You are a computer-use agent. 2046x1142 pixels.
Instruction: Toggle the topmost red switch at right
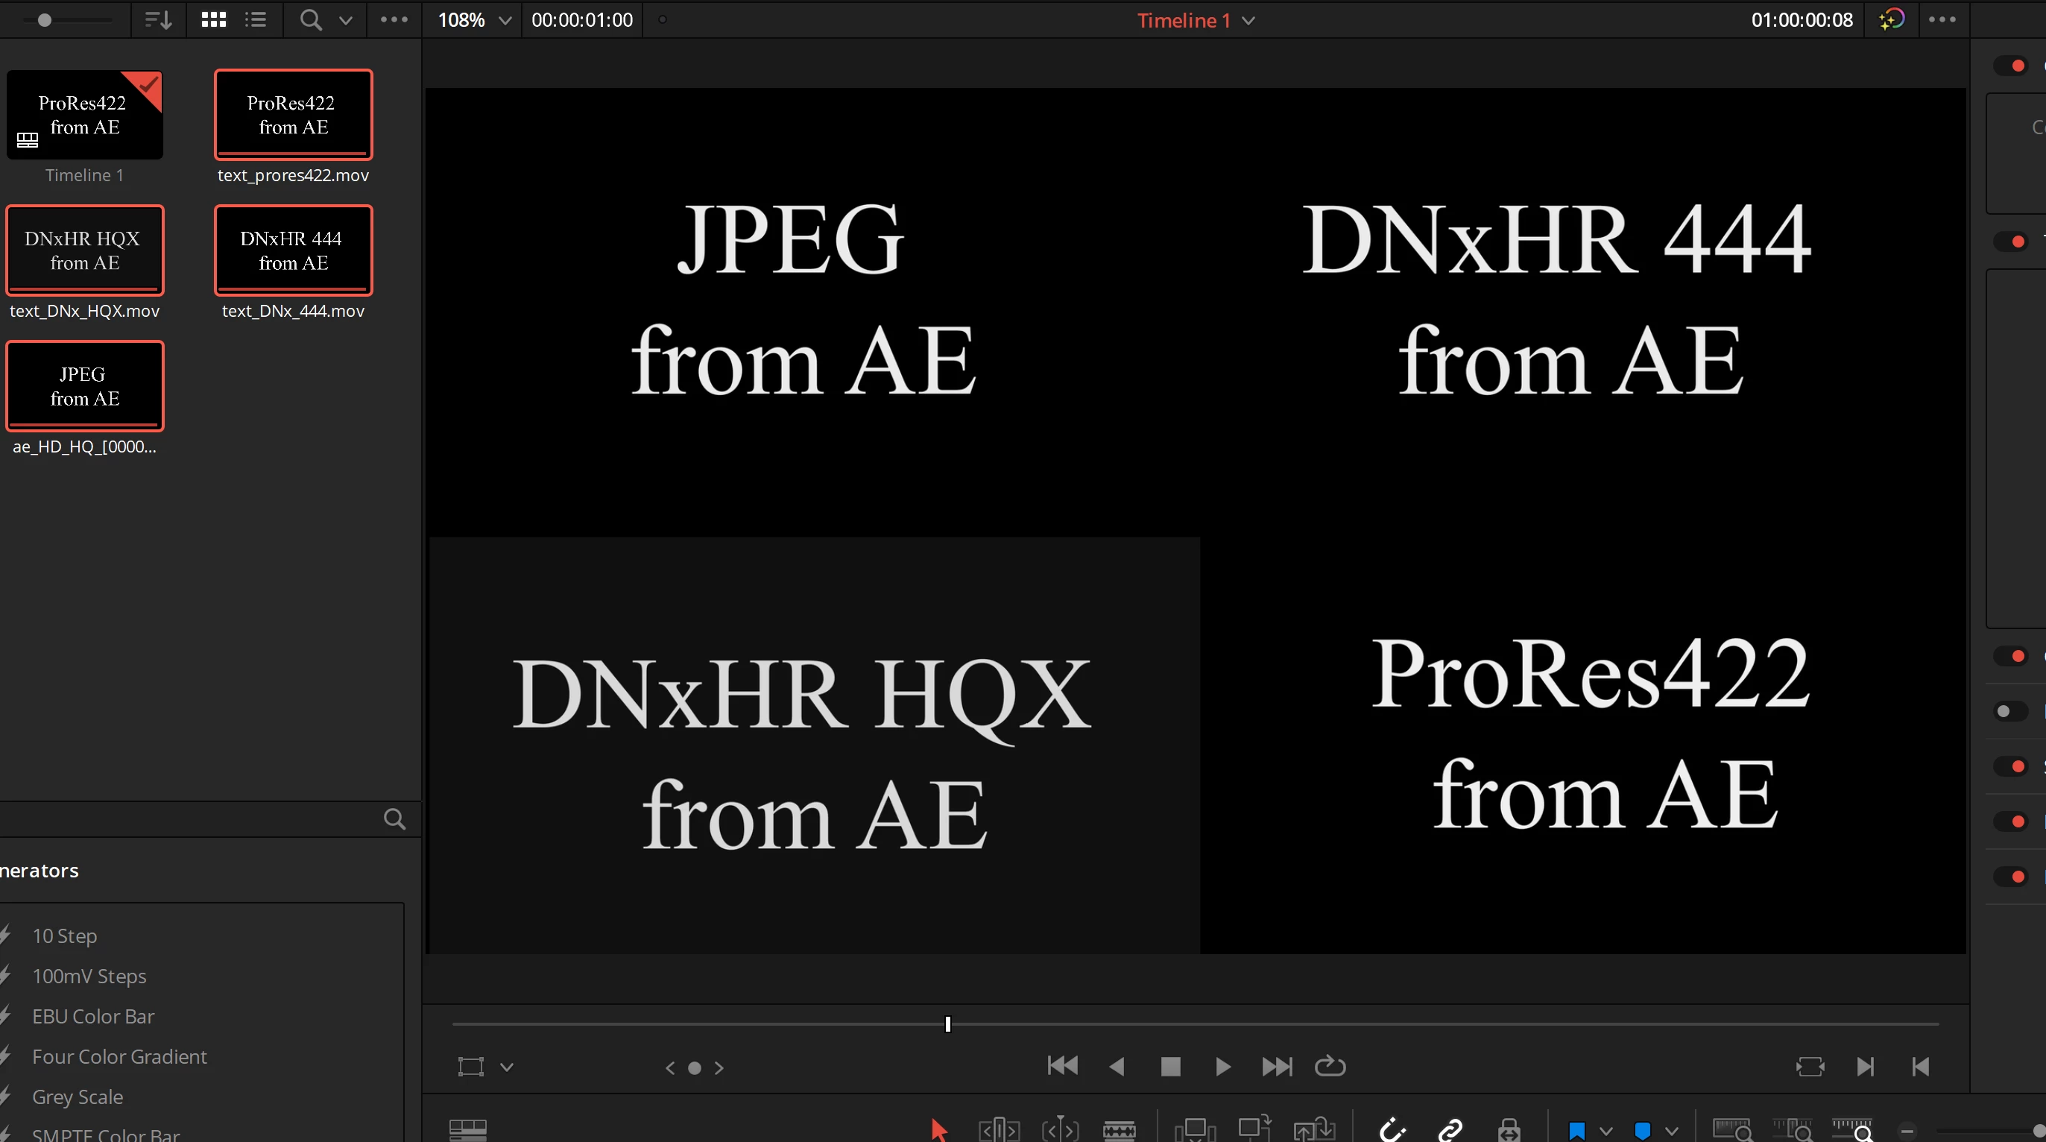click(x=2012, y=66)
